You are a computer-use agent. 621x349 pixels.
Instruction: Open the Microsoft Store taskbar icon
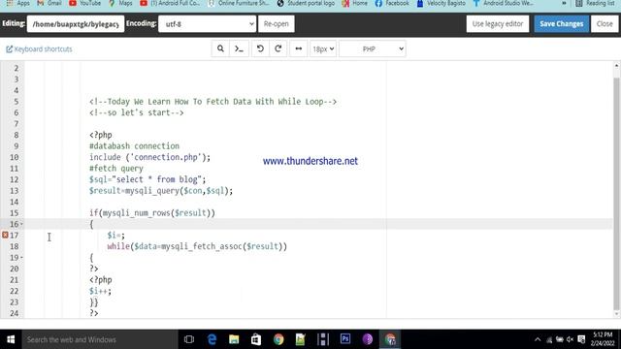(256, 339)
